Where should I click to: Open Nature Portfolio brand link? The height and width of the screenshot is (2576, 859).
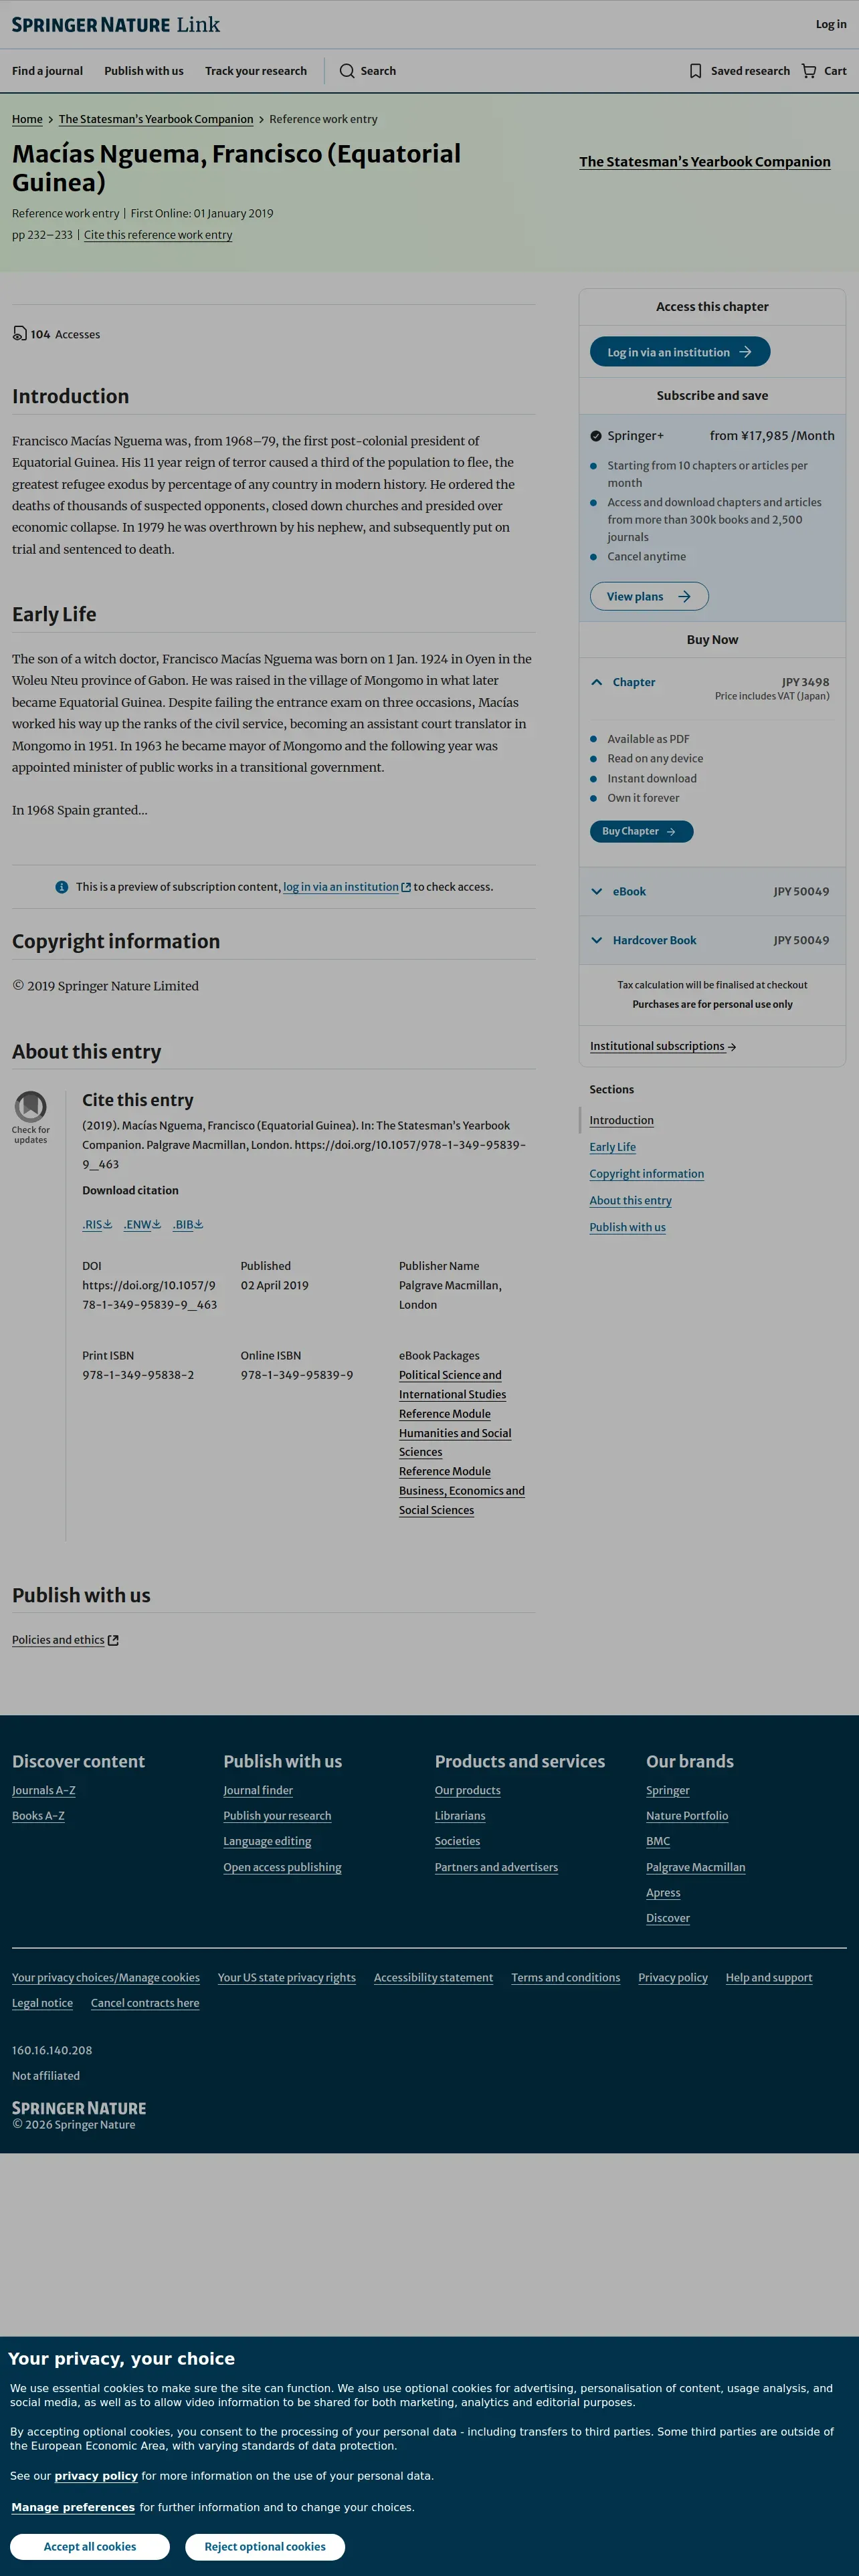click(x=687, y=1816)
